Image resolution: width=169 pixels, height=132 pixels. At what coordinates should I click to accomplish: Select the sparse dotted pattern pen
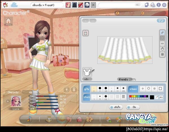[x=112, y=97]
